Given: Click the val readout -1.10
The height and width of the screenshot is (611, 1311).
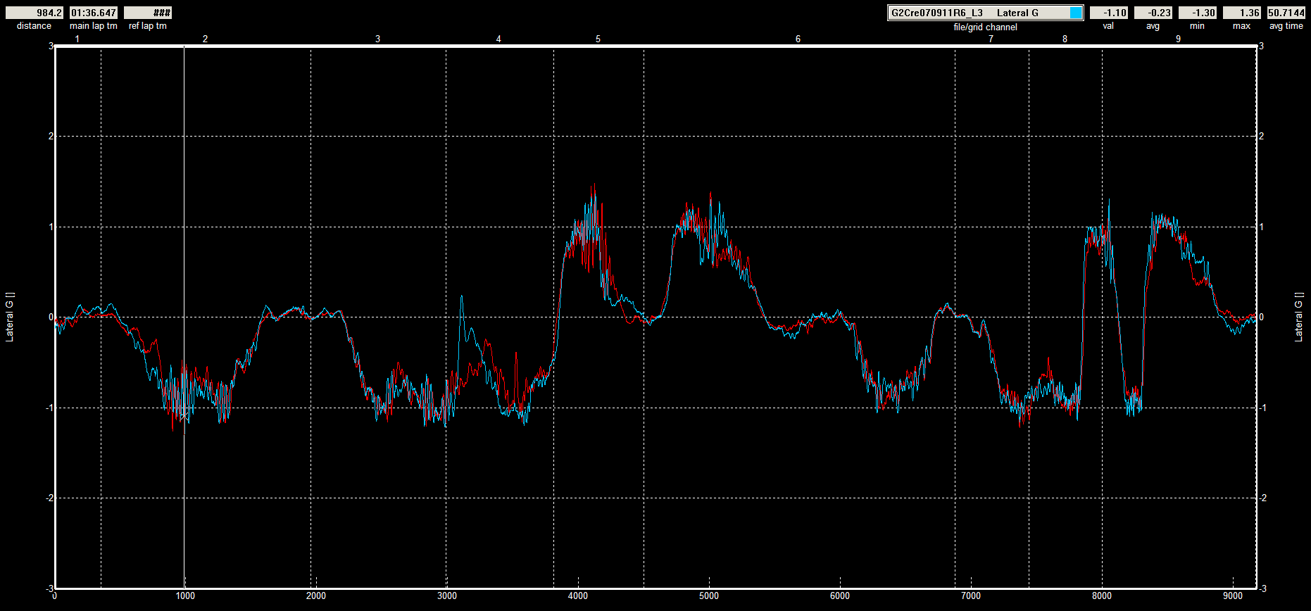Looking at the screenshot, I should pos(1109,13).
